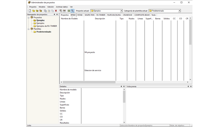Open the Proyecto menu
This screenshot has height=127, width=219.
click(33, 7)
